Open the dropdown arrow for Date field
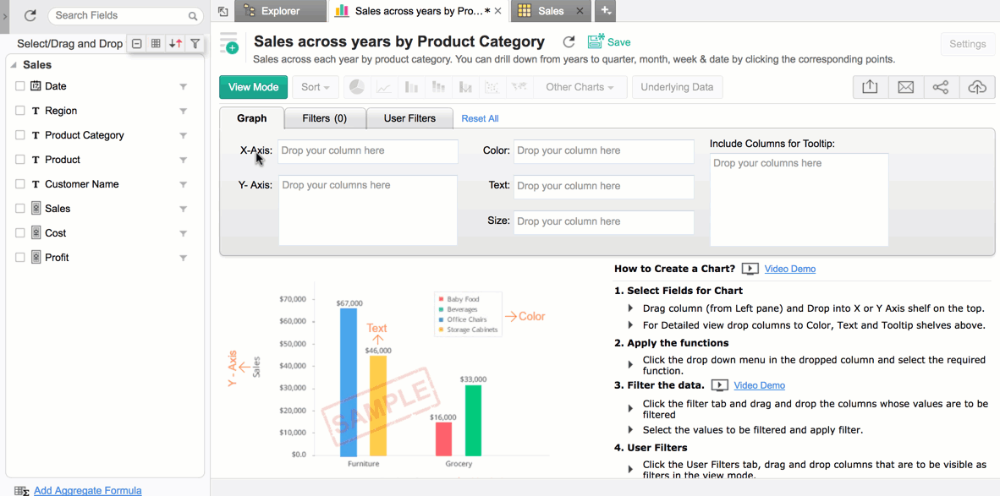This screenshot has width=1000, height=496. [183, 87]
